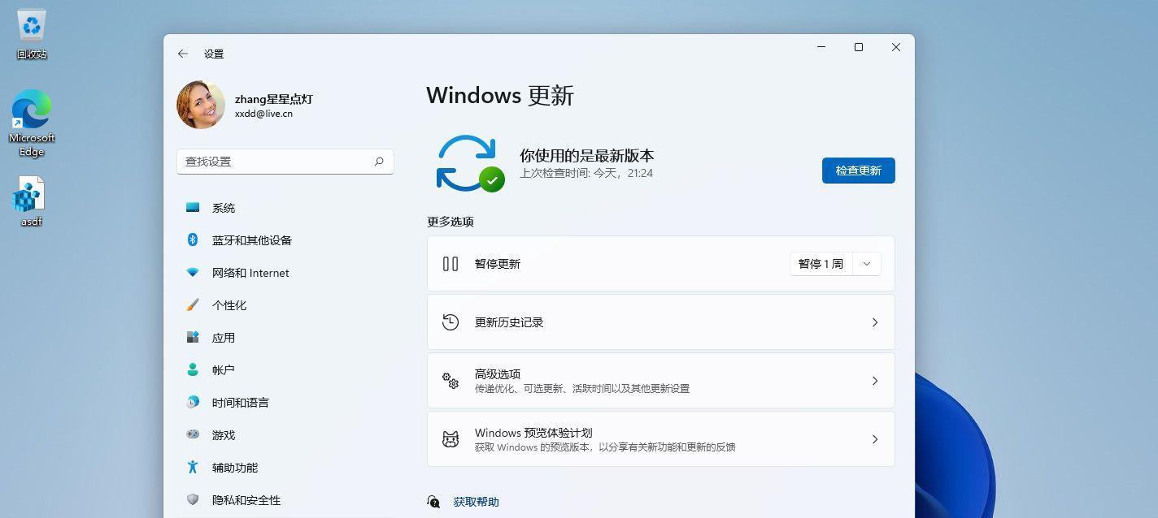Click the 传递优化 description under 高级选项
The width and height of the screenshot is (1158, 518).
click(582, 389)
